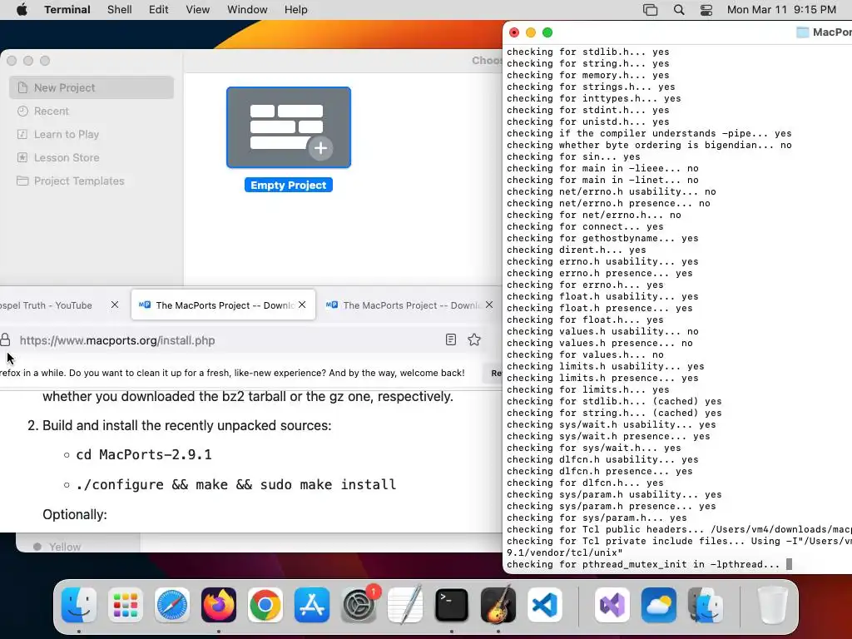This screenshot has height=639, width=852.
Task: Click terminal line 'checking for gethostbyname... yes'
Action: coord(602,238)
